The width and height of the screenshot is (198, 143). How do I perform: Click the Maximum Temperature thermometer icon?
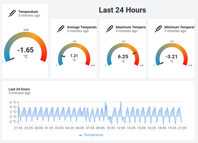tap(110, 29)
